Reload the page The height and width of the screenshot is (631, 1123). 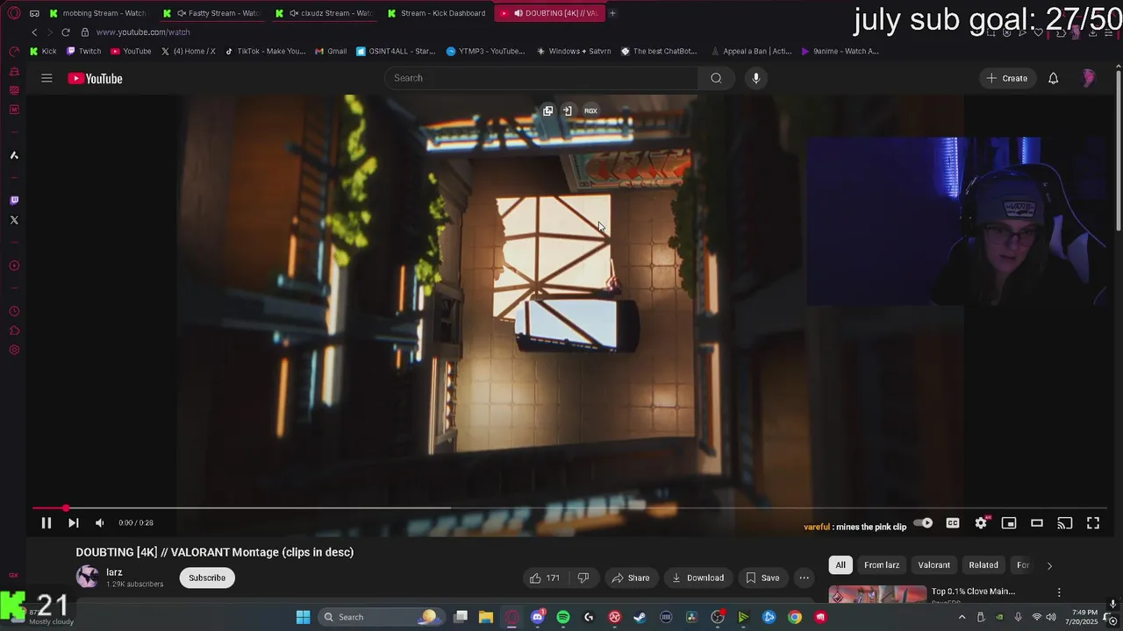(x=66, y=32)
